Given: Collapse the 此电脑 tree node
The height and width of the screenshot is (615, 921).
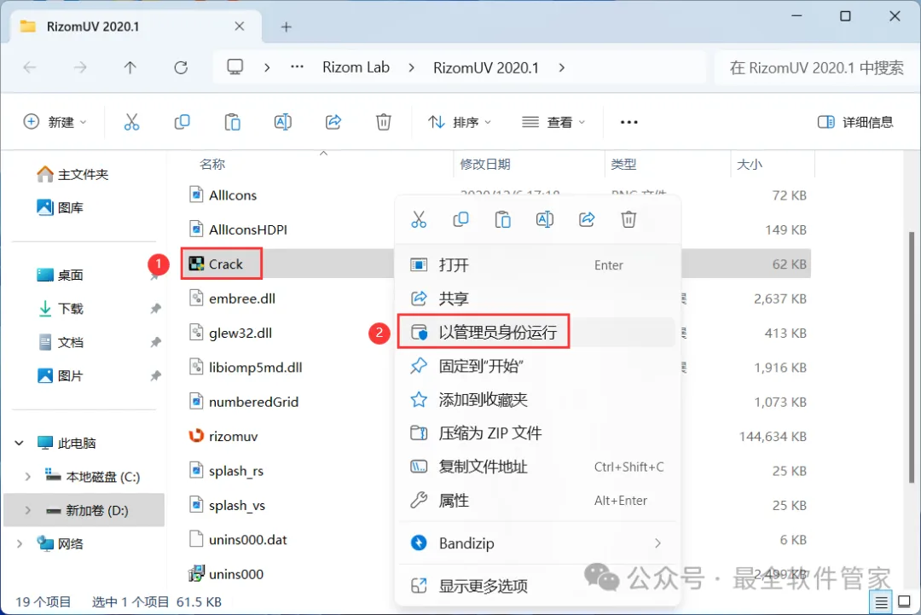Looking at the screenshot, I should click(20, 443).
